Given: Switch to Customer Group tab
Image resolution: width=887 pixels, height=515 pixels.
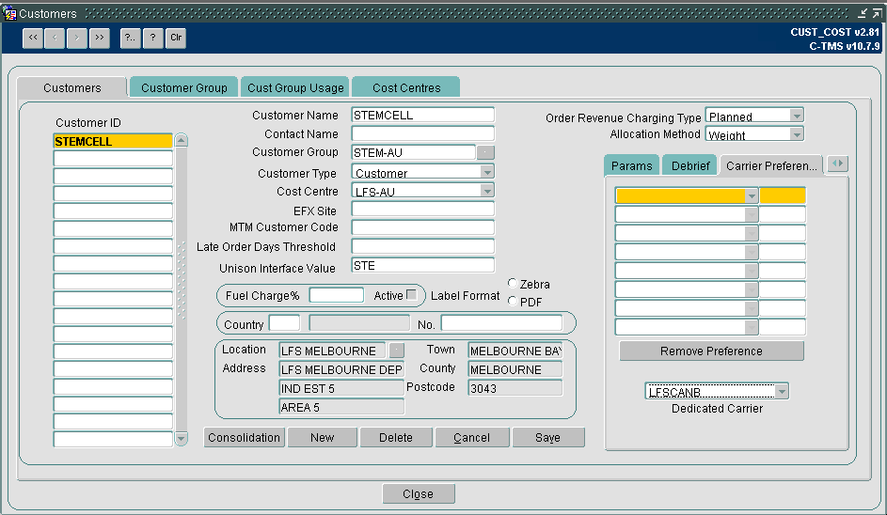Looking at the screenshot, I should click(183, 87).
